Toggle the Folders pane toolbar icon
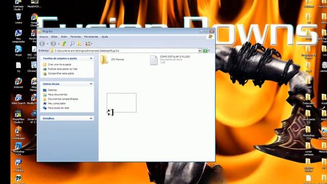This screenshot has height=184, width=327. [79, 43]
